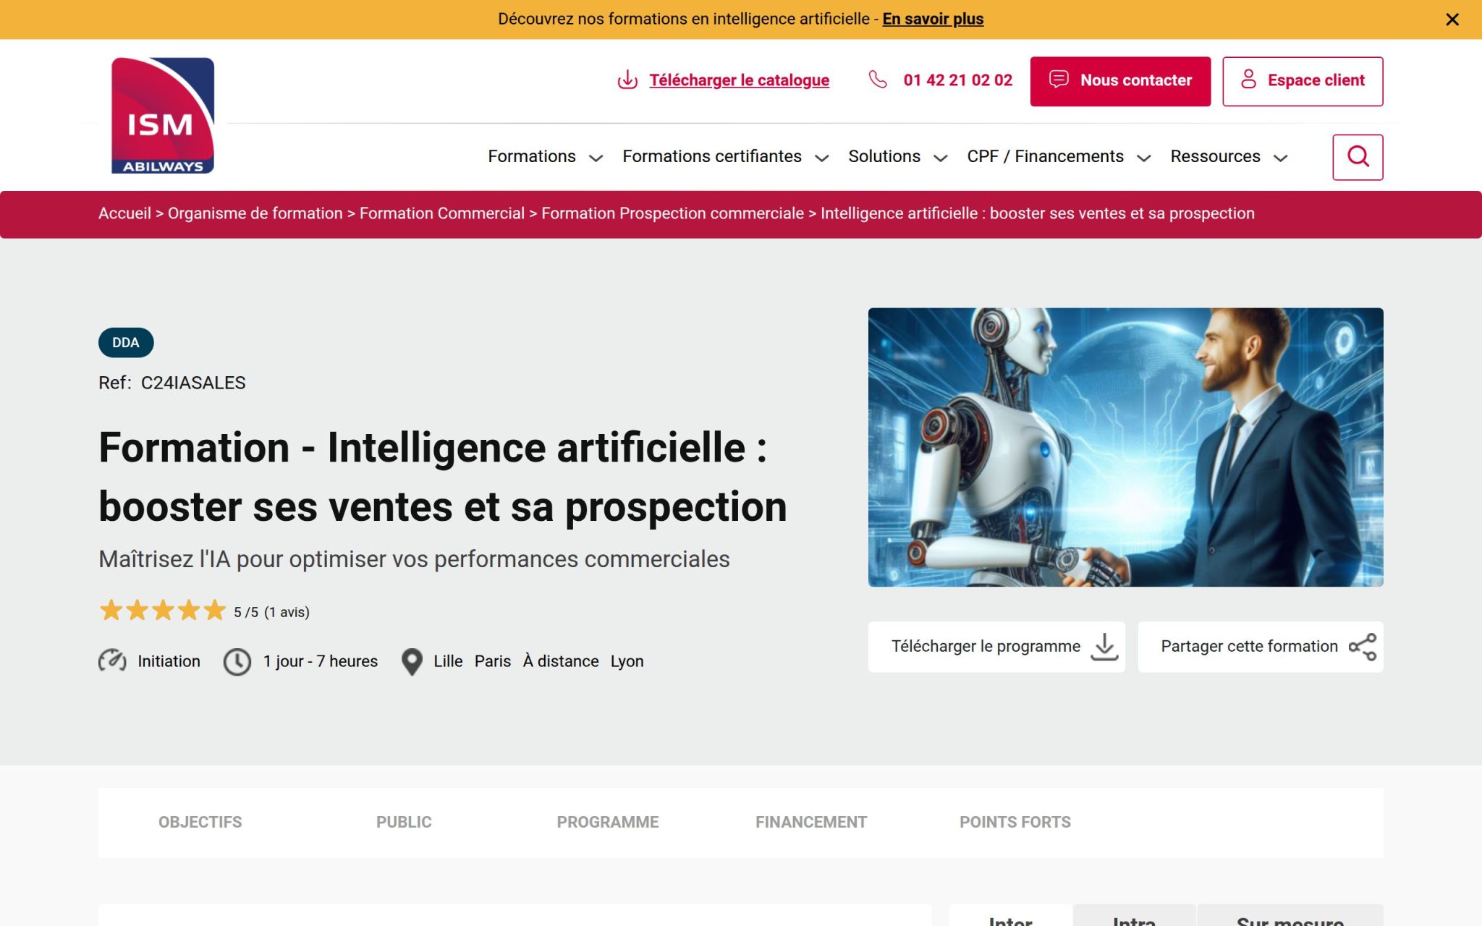The height and width of the screenshot is (926, 1482).
Task: Click the Initiation level label
Action: coord(169,661)
